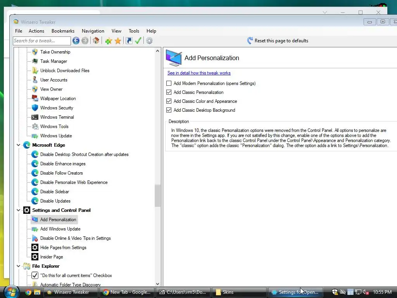
Task: Open the Actions menu
Action: pyautogui.click(x=36, y=31)
